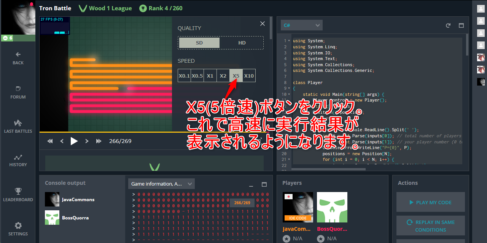The image size is (487, 243).
Task: Click the 266/269 frame counter
Action: 120,141
